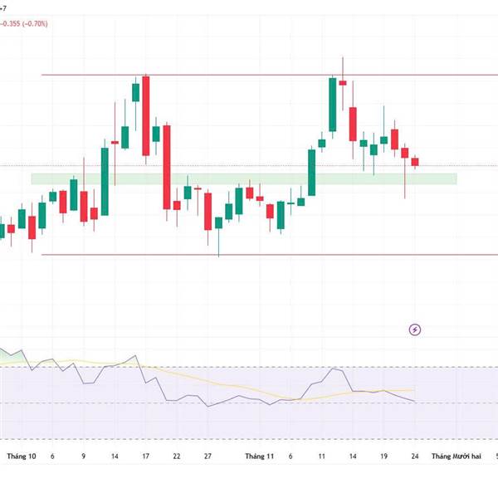Click the large red candle at date 17
This screenshot has height=498, width=498.
146,116
